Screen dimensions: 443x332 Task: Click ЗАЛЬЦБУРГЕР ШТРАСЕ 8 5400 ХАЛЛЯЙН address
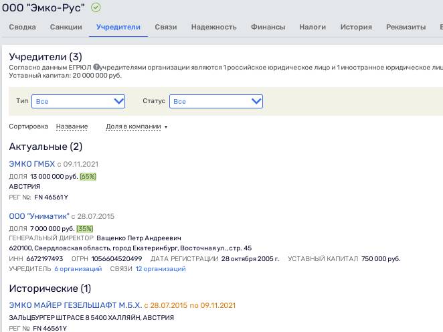(91, 317)
